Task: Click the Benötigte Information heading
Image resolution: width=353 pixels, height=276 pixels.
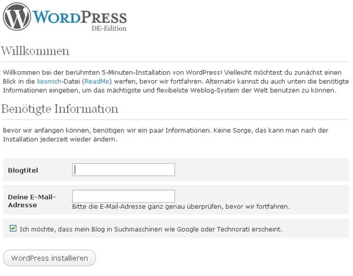Action: click(59, 109)
